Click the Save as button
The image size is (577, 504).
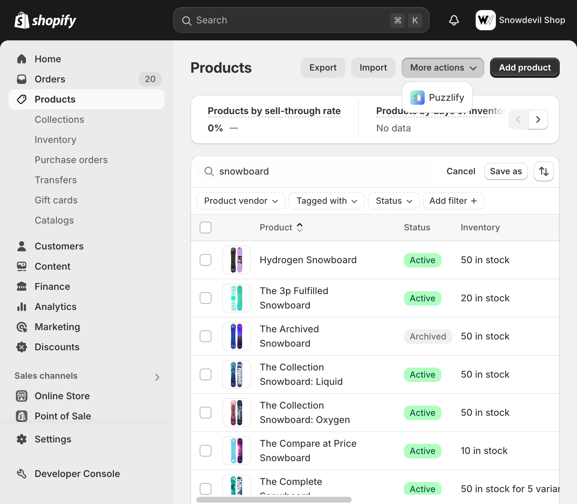click(x=506, y=171)
